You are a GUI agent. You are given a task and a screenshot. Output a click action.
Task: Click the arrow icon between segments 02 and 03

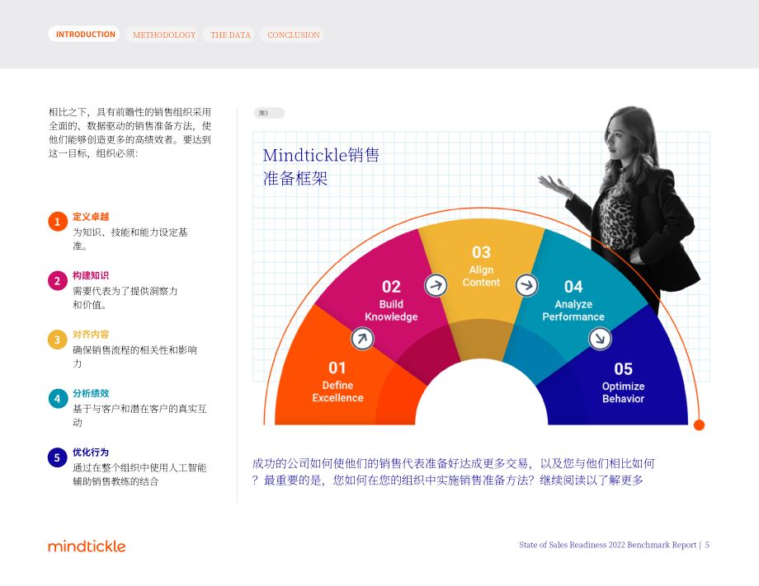pyautogui.click(x=436, y=285)
